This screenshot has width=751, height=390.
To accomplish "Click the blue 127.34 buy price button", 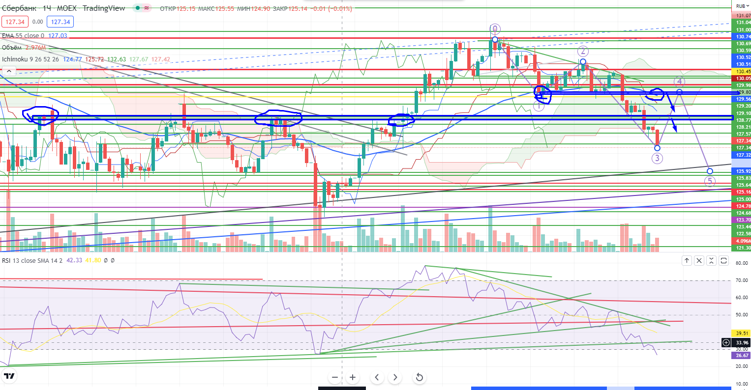I will [x=60, y=22].
